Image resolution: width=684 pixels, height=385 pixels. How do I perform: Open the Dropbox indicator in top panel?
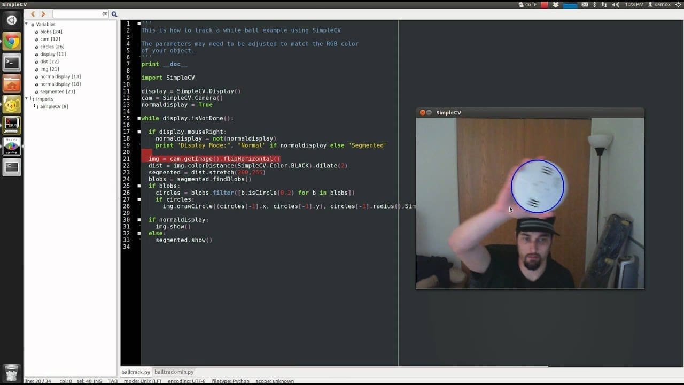point(556,4)
